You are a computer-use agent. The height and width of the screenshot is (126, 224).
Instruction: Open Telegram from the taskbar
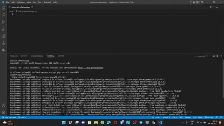(141, 122)
